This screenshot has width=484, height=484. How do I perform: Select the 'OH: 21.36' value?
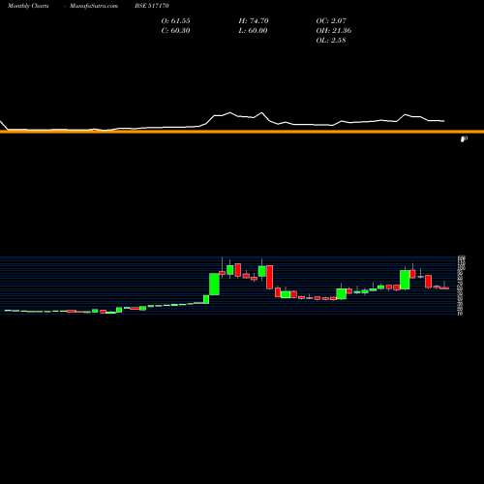click(x=334, y=30)
